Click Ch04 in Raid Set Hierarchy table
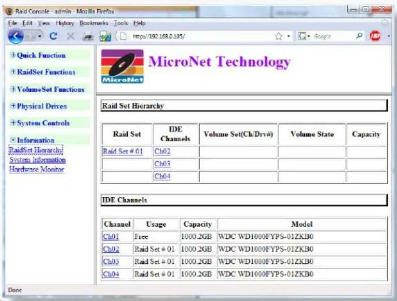 162,176
